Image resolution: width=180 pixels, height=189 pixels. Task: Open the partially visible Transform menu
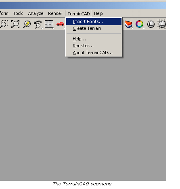click(x=4, y=13)
